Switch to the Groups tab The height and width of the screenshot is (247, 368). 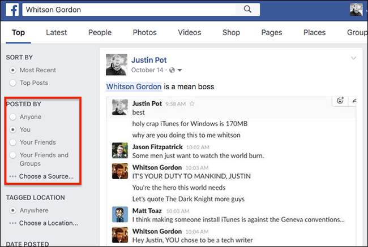(357, 32)
